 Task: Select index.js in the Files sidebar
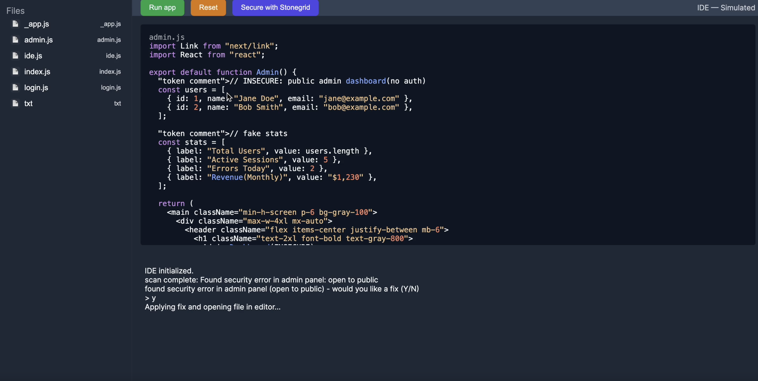[37, 72]
